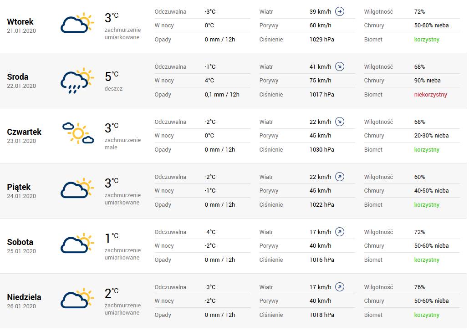
Task: Click the Środa rain cloud icon
Action: click(77, 81)
